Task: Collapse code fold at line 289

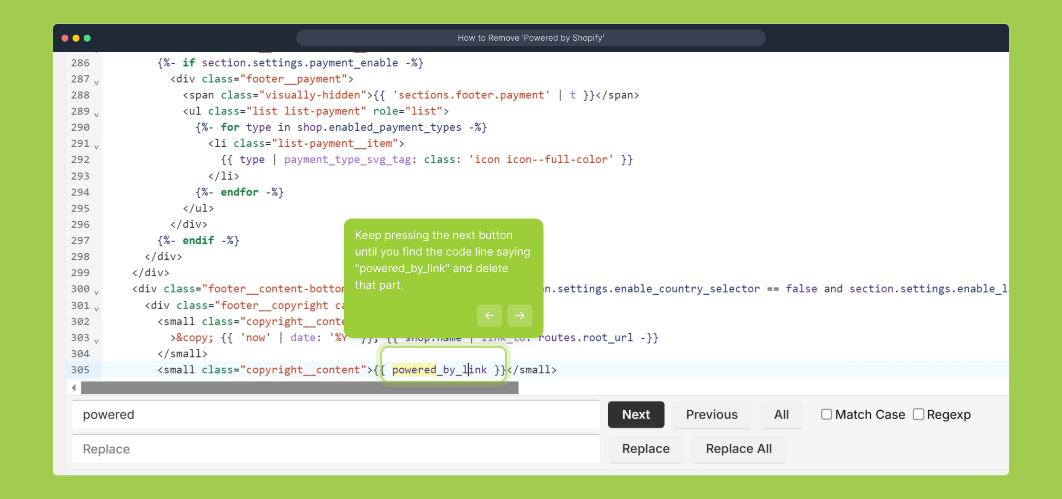Action: click(x=97, y=115)
